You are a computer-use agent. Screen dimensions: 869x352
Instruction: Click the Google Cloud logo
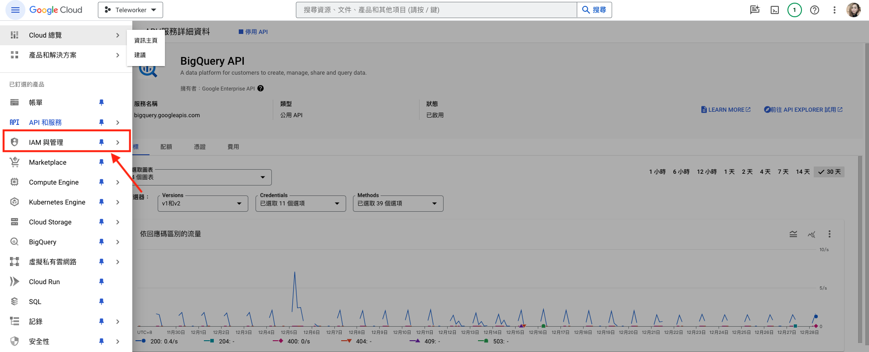tap(56, 10)
